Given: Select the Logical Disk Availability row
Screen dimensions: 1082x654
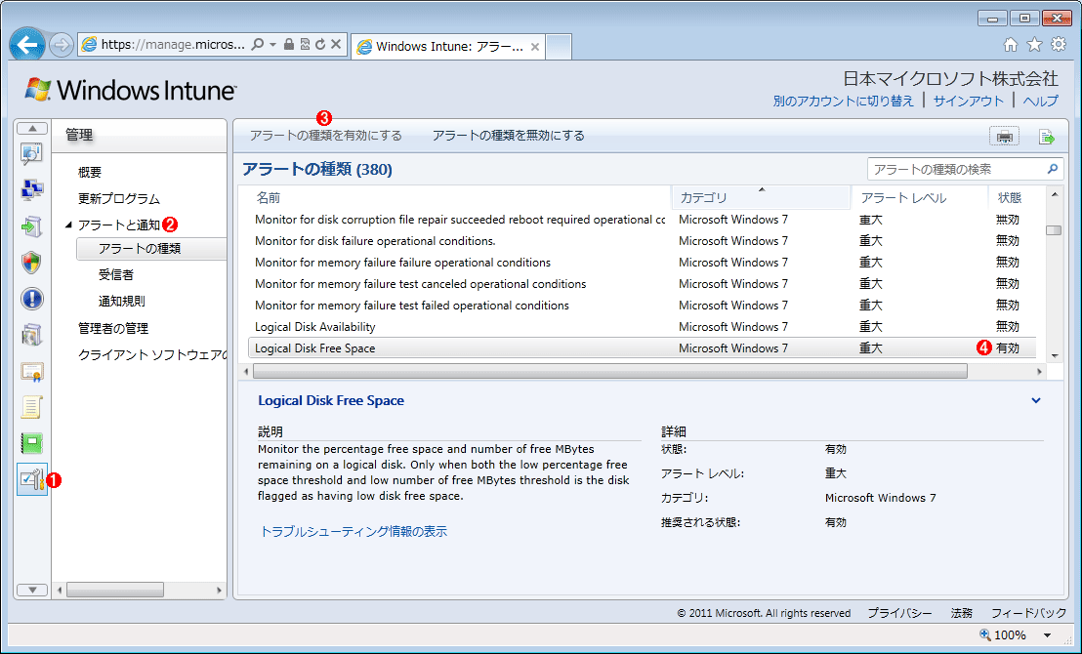Looking at the screenshot, I should [642, 327].
